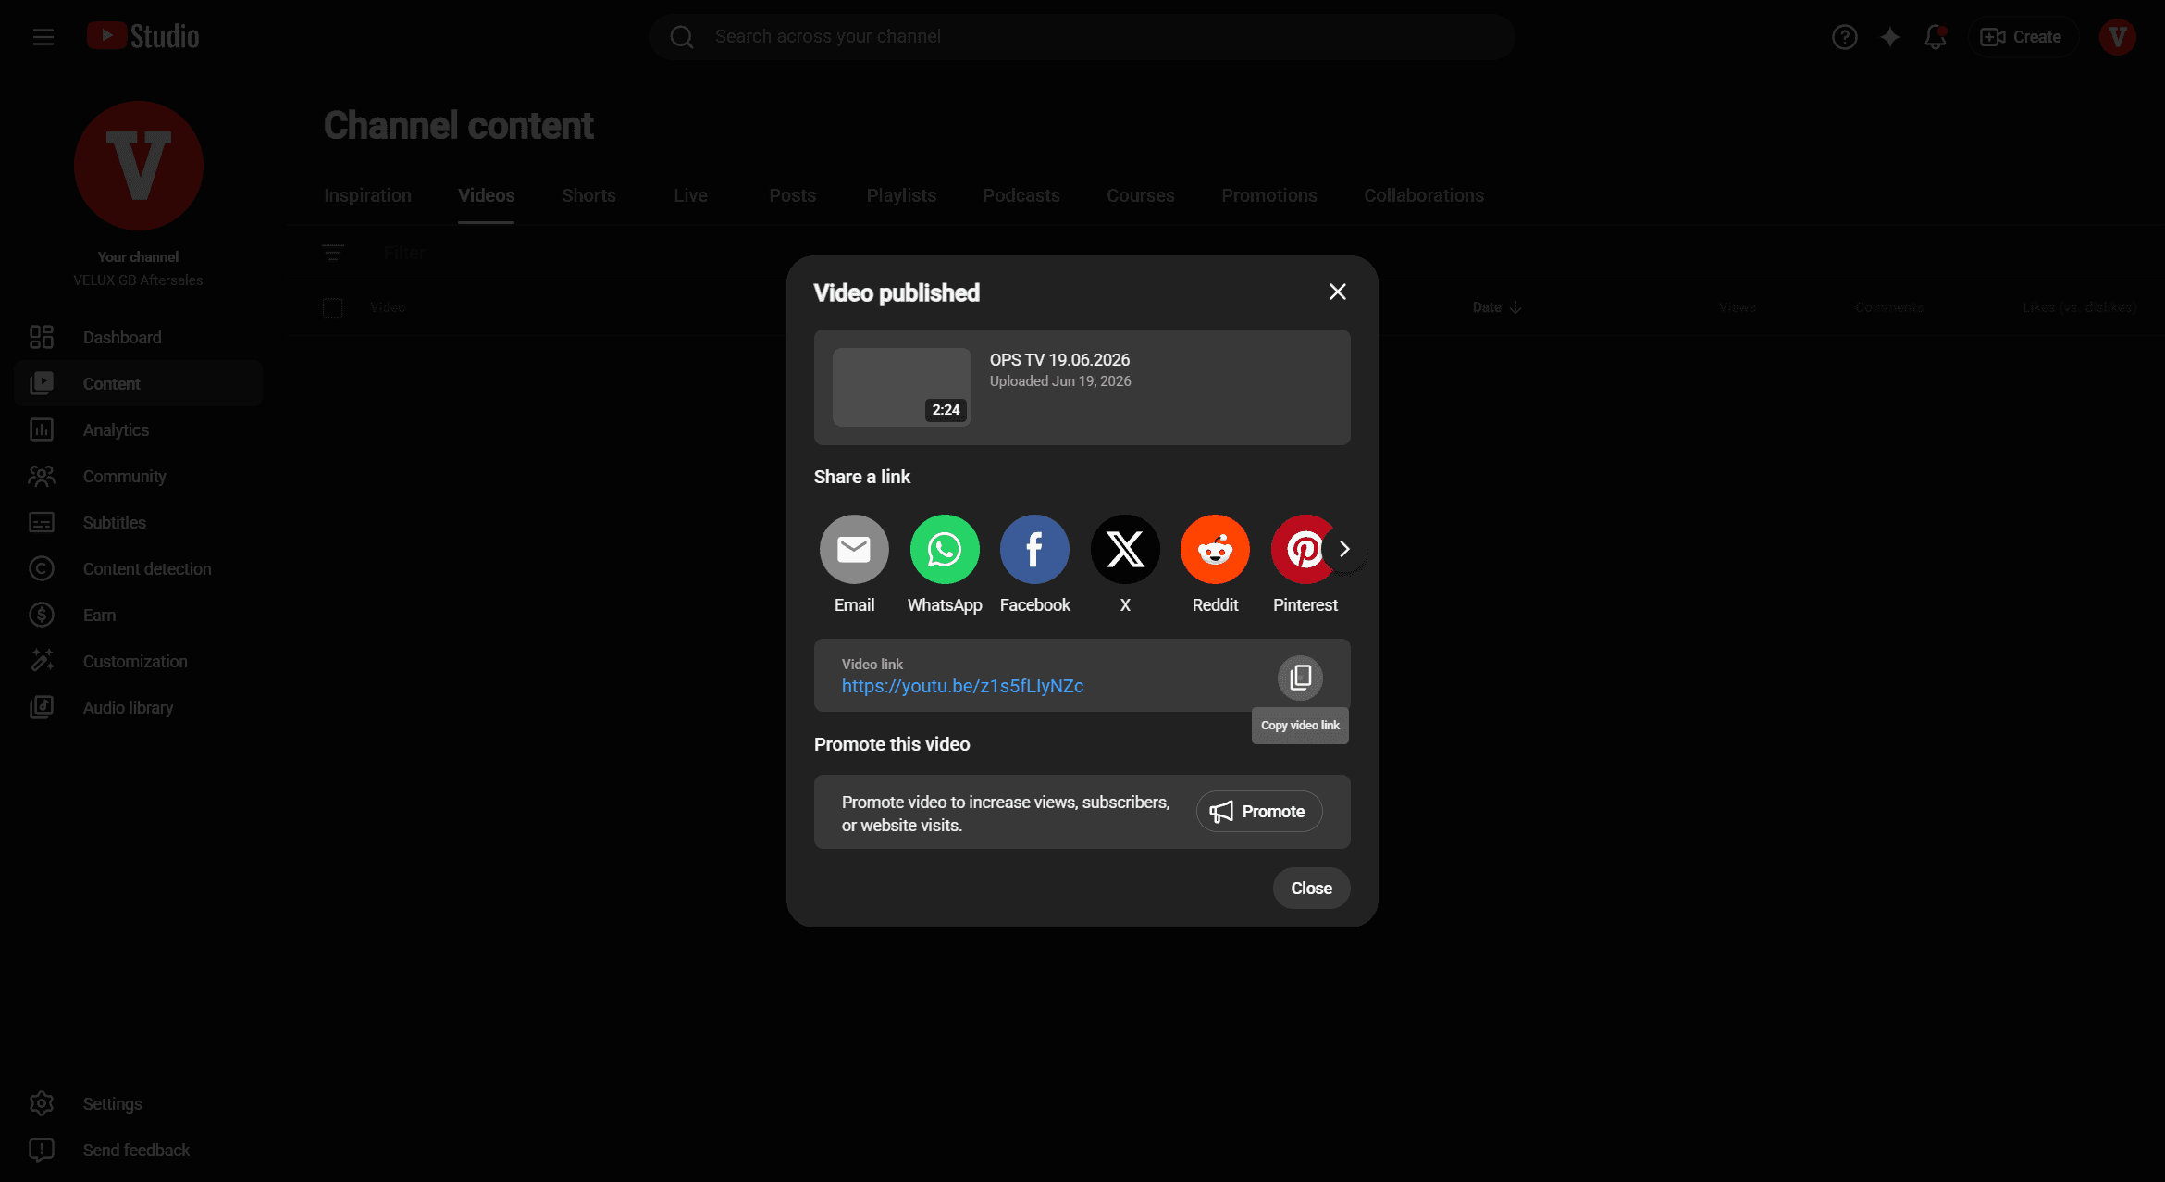Click the Promote button
This screenshot has height=1182, width=2165.
[x=1259, y=811]
